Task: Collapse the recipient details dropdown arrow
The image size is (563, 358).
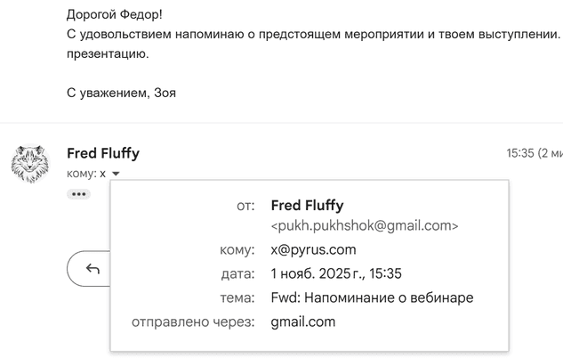Action: (117, 175)
